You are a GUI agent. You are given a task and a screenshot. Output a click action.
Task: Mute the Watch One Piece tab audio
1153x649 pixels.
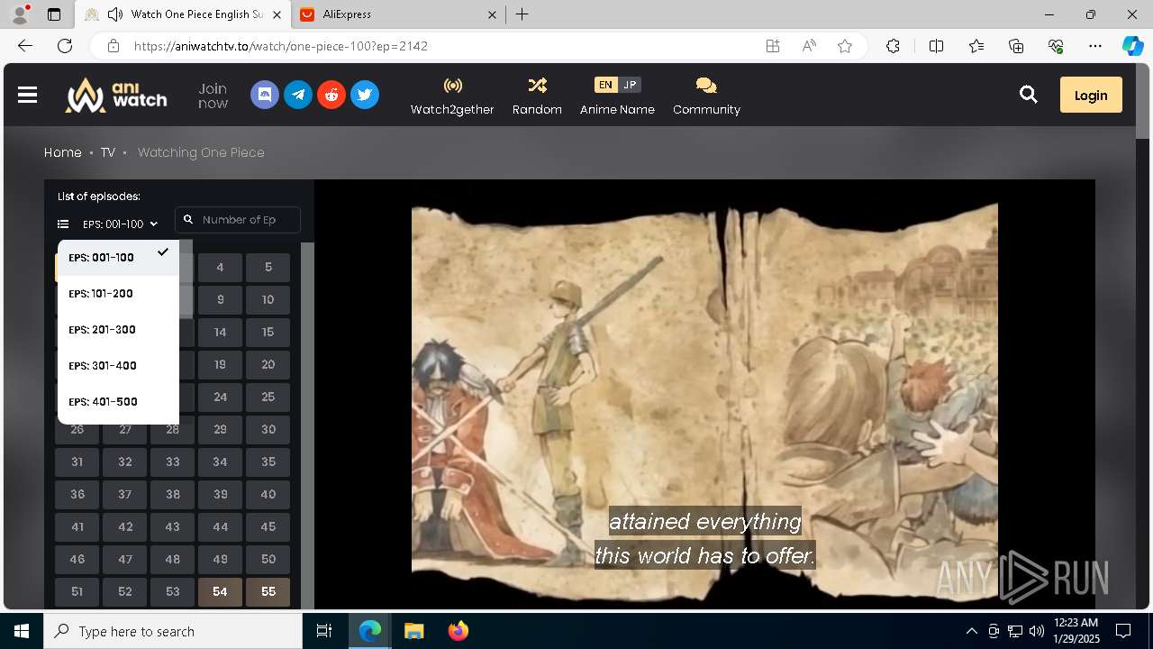pyautogui.click(x=115, y=14)
